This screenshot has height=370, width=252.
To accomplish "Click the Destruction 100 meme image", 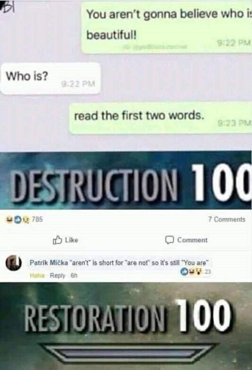I will 126,180.
